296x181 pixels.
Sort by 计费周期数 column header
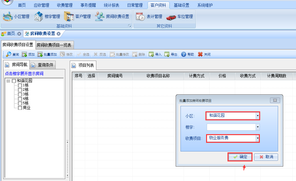[277, 76]
